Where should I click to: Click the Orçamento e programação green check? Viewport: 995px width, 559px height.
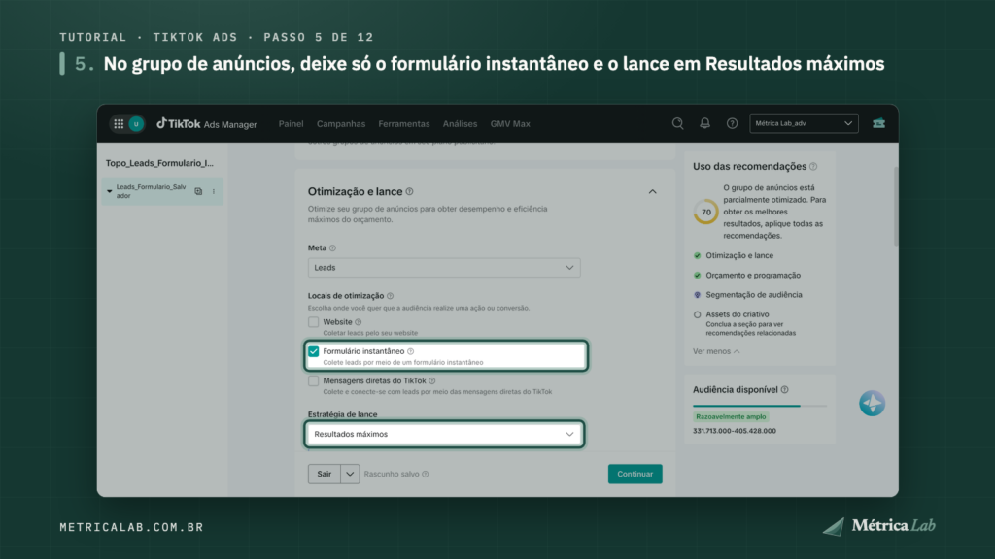(x=698, y=275)
